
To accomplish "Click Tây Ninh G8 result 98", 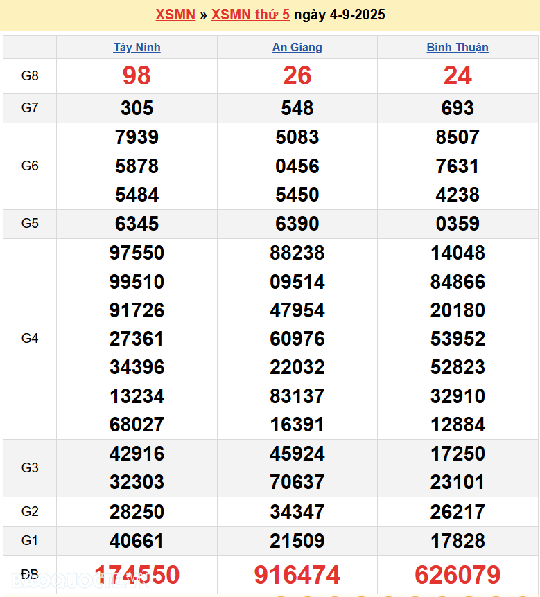I will tap(137, 76).
